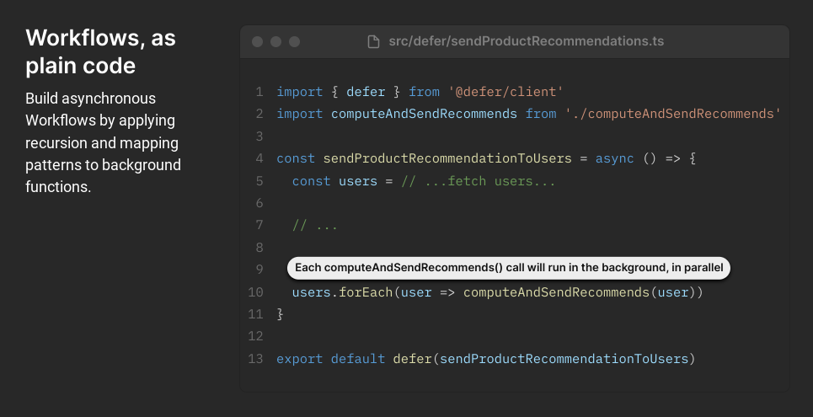Click the 'async' keyword on line 4
Viewport: 813px width, 417px height.
pos(614,158)
